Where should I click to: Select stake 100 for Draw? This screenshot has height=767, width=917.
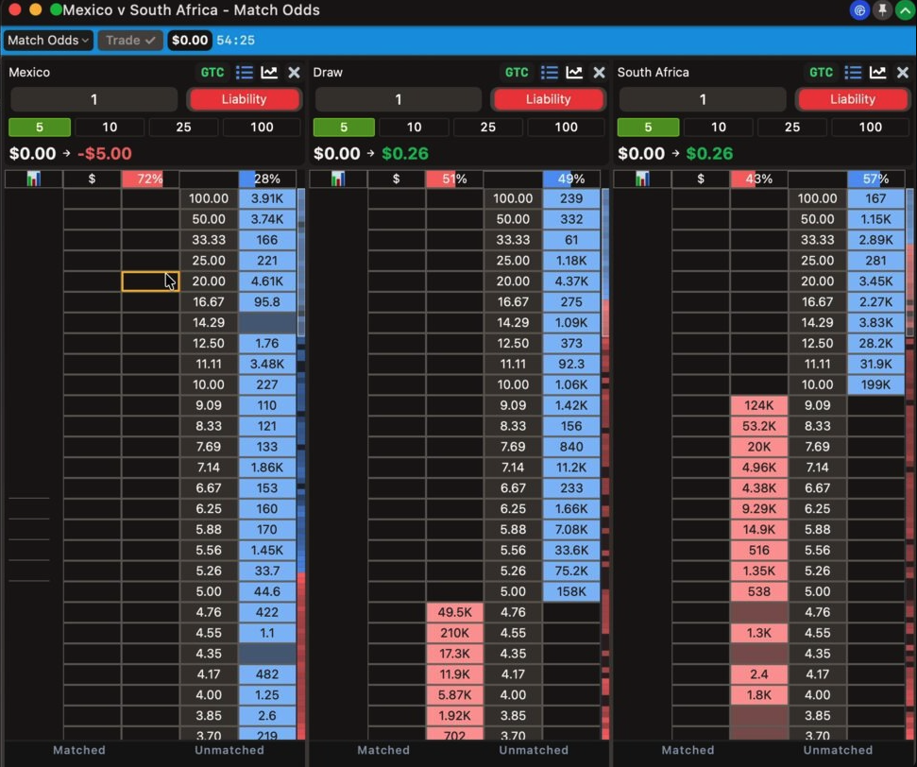click(566, 127)
